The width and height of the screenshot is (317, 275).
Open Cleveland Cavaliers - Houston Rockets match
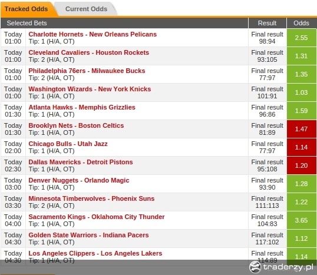click(x=89, y=52)
